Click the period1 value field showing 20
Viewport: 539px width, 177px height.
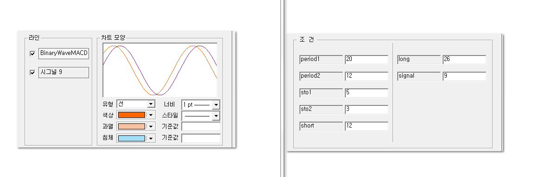[367, 59]
